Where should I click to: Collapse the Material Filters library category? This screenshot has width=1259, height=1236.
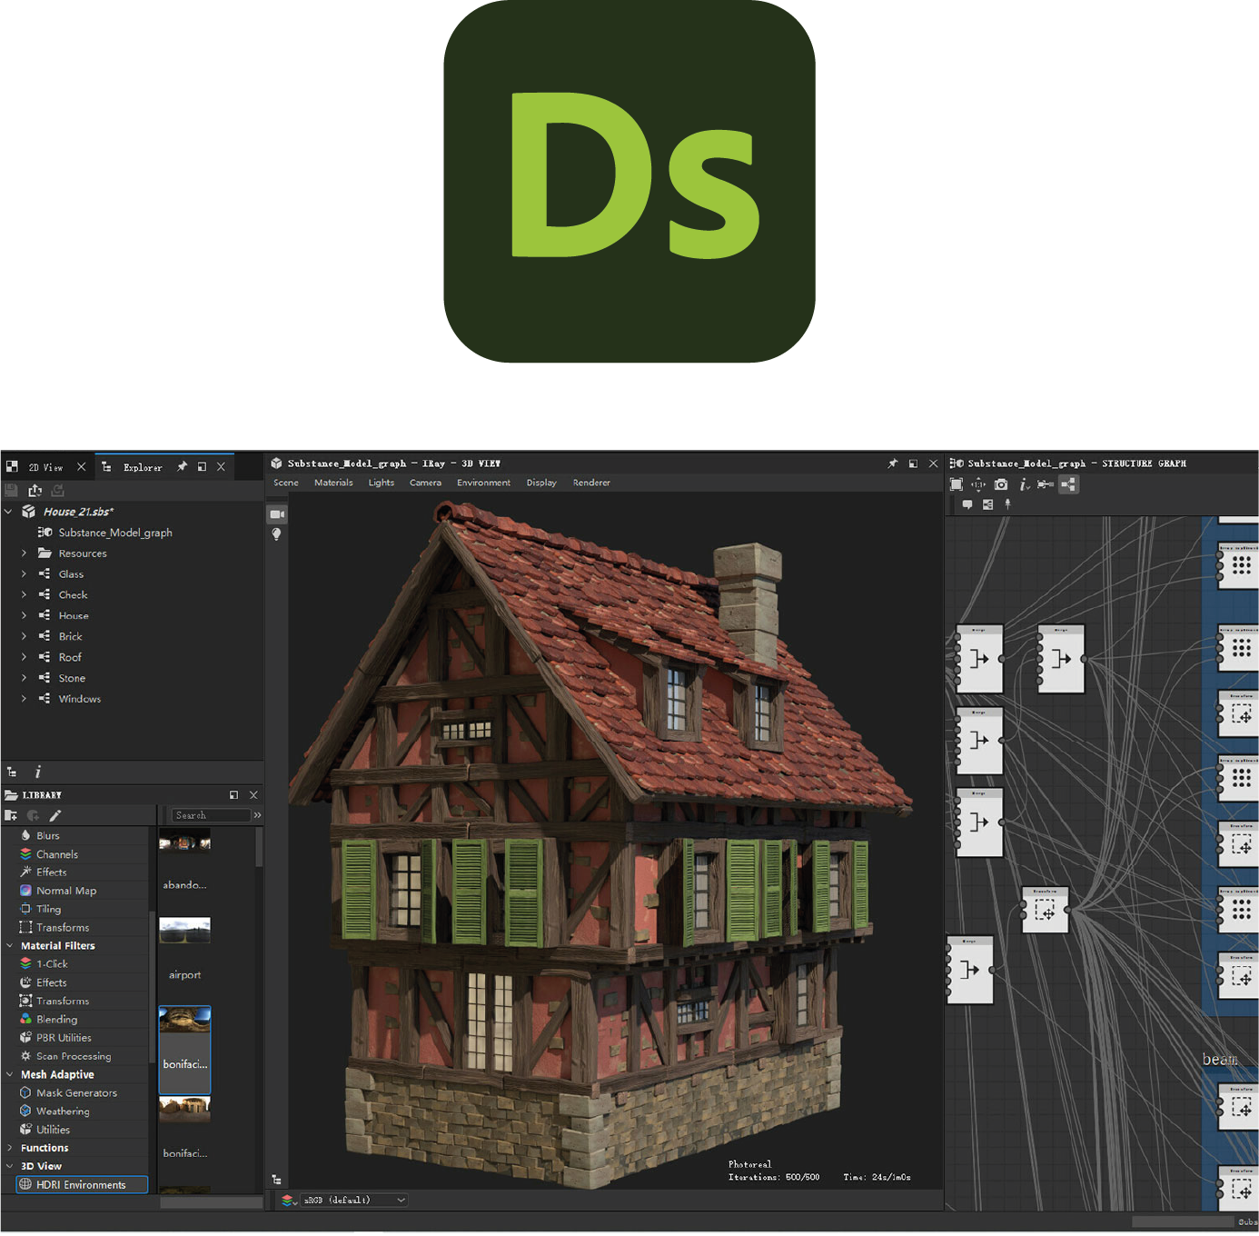(x=10, y=945)
